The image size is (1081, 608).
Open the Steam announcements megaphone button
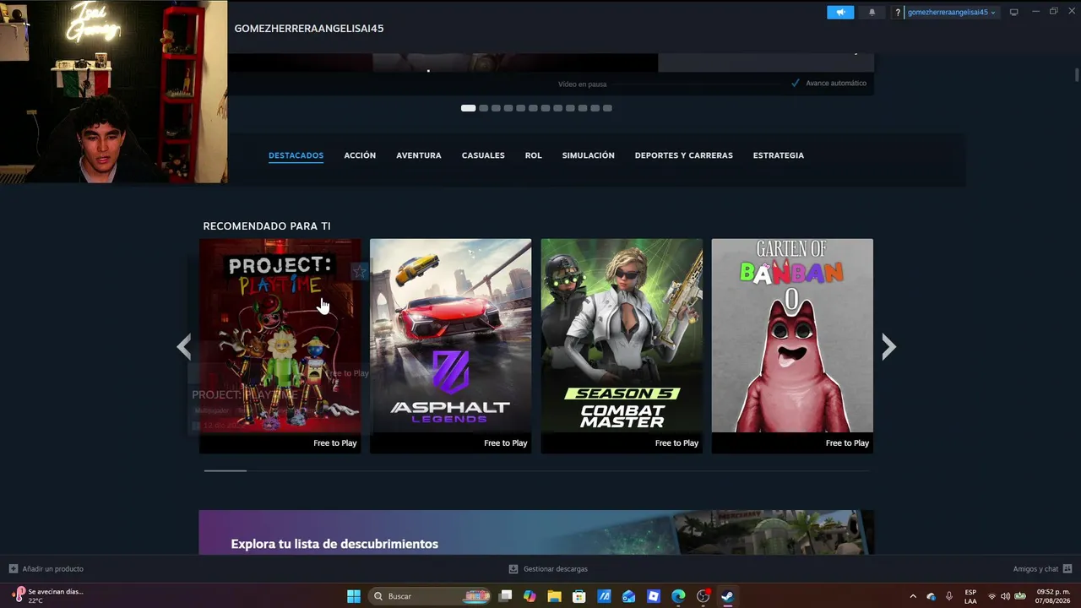pos(840,13)
